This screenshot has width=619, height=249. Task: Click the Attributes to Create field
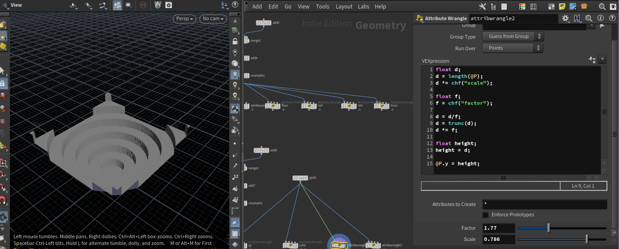545,204
